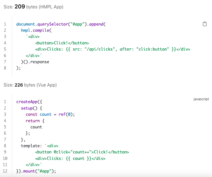Click the line containing src: "/api/clicks"
Screen dimensions: 212x177
point(113,49)
